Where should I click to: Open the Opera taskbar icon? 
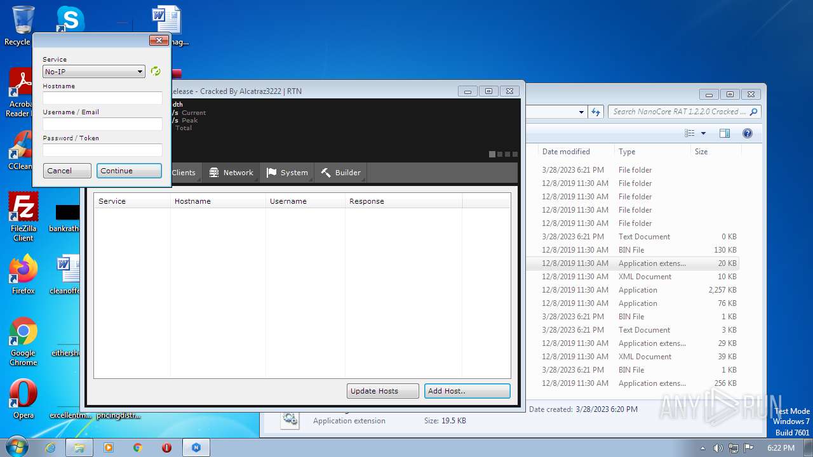[x=167, y=447]
